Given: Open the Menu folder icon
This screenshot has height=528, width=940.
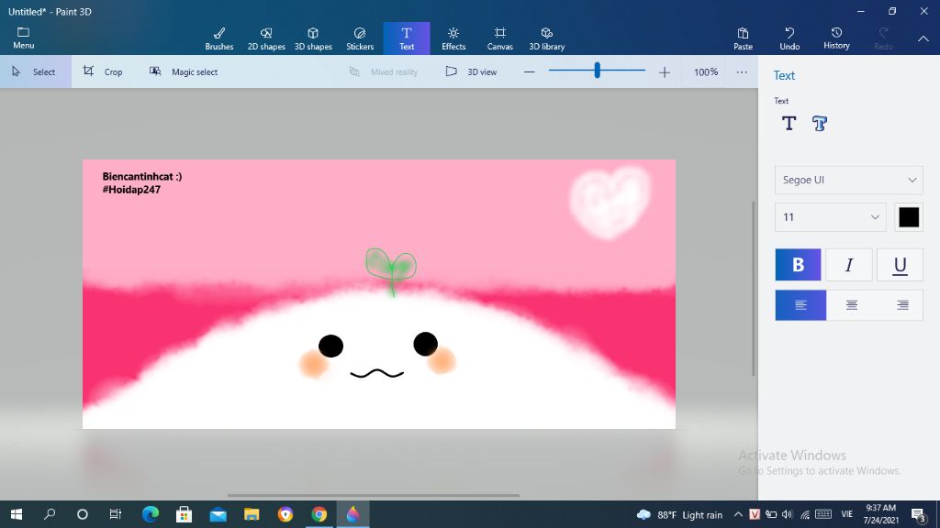Looking at the screenshot, I should tap(23, 38).
